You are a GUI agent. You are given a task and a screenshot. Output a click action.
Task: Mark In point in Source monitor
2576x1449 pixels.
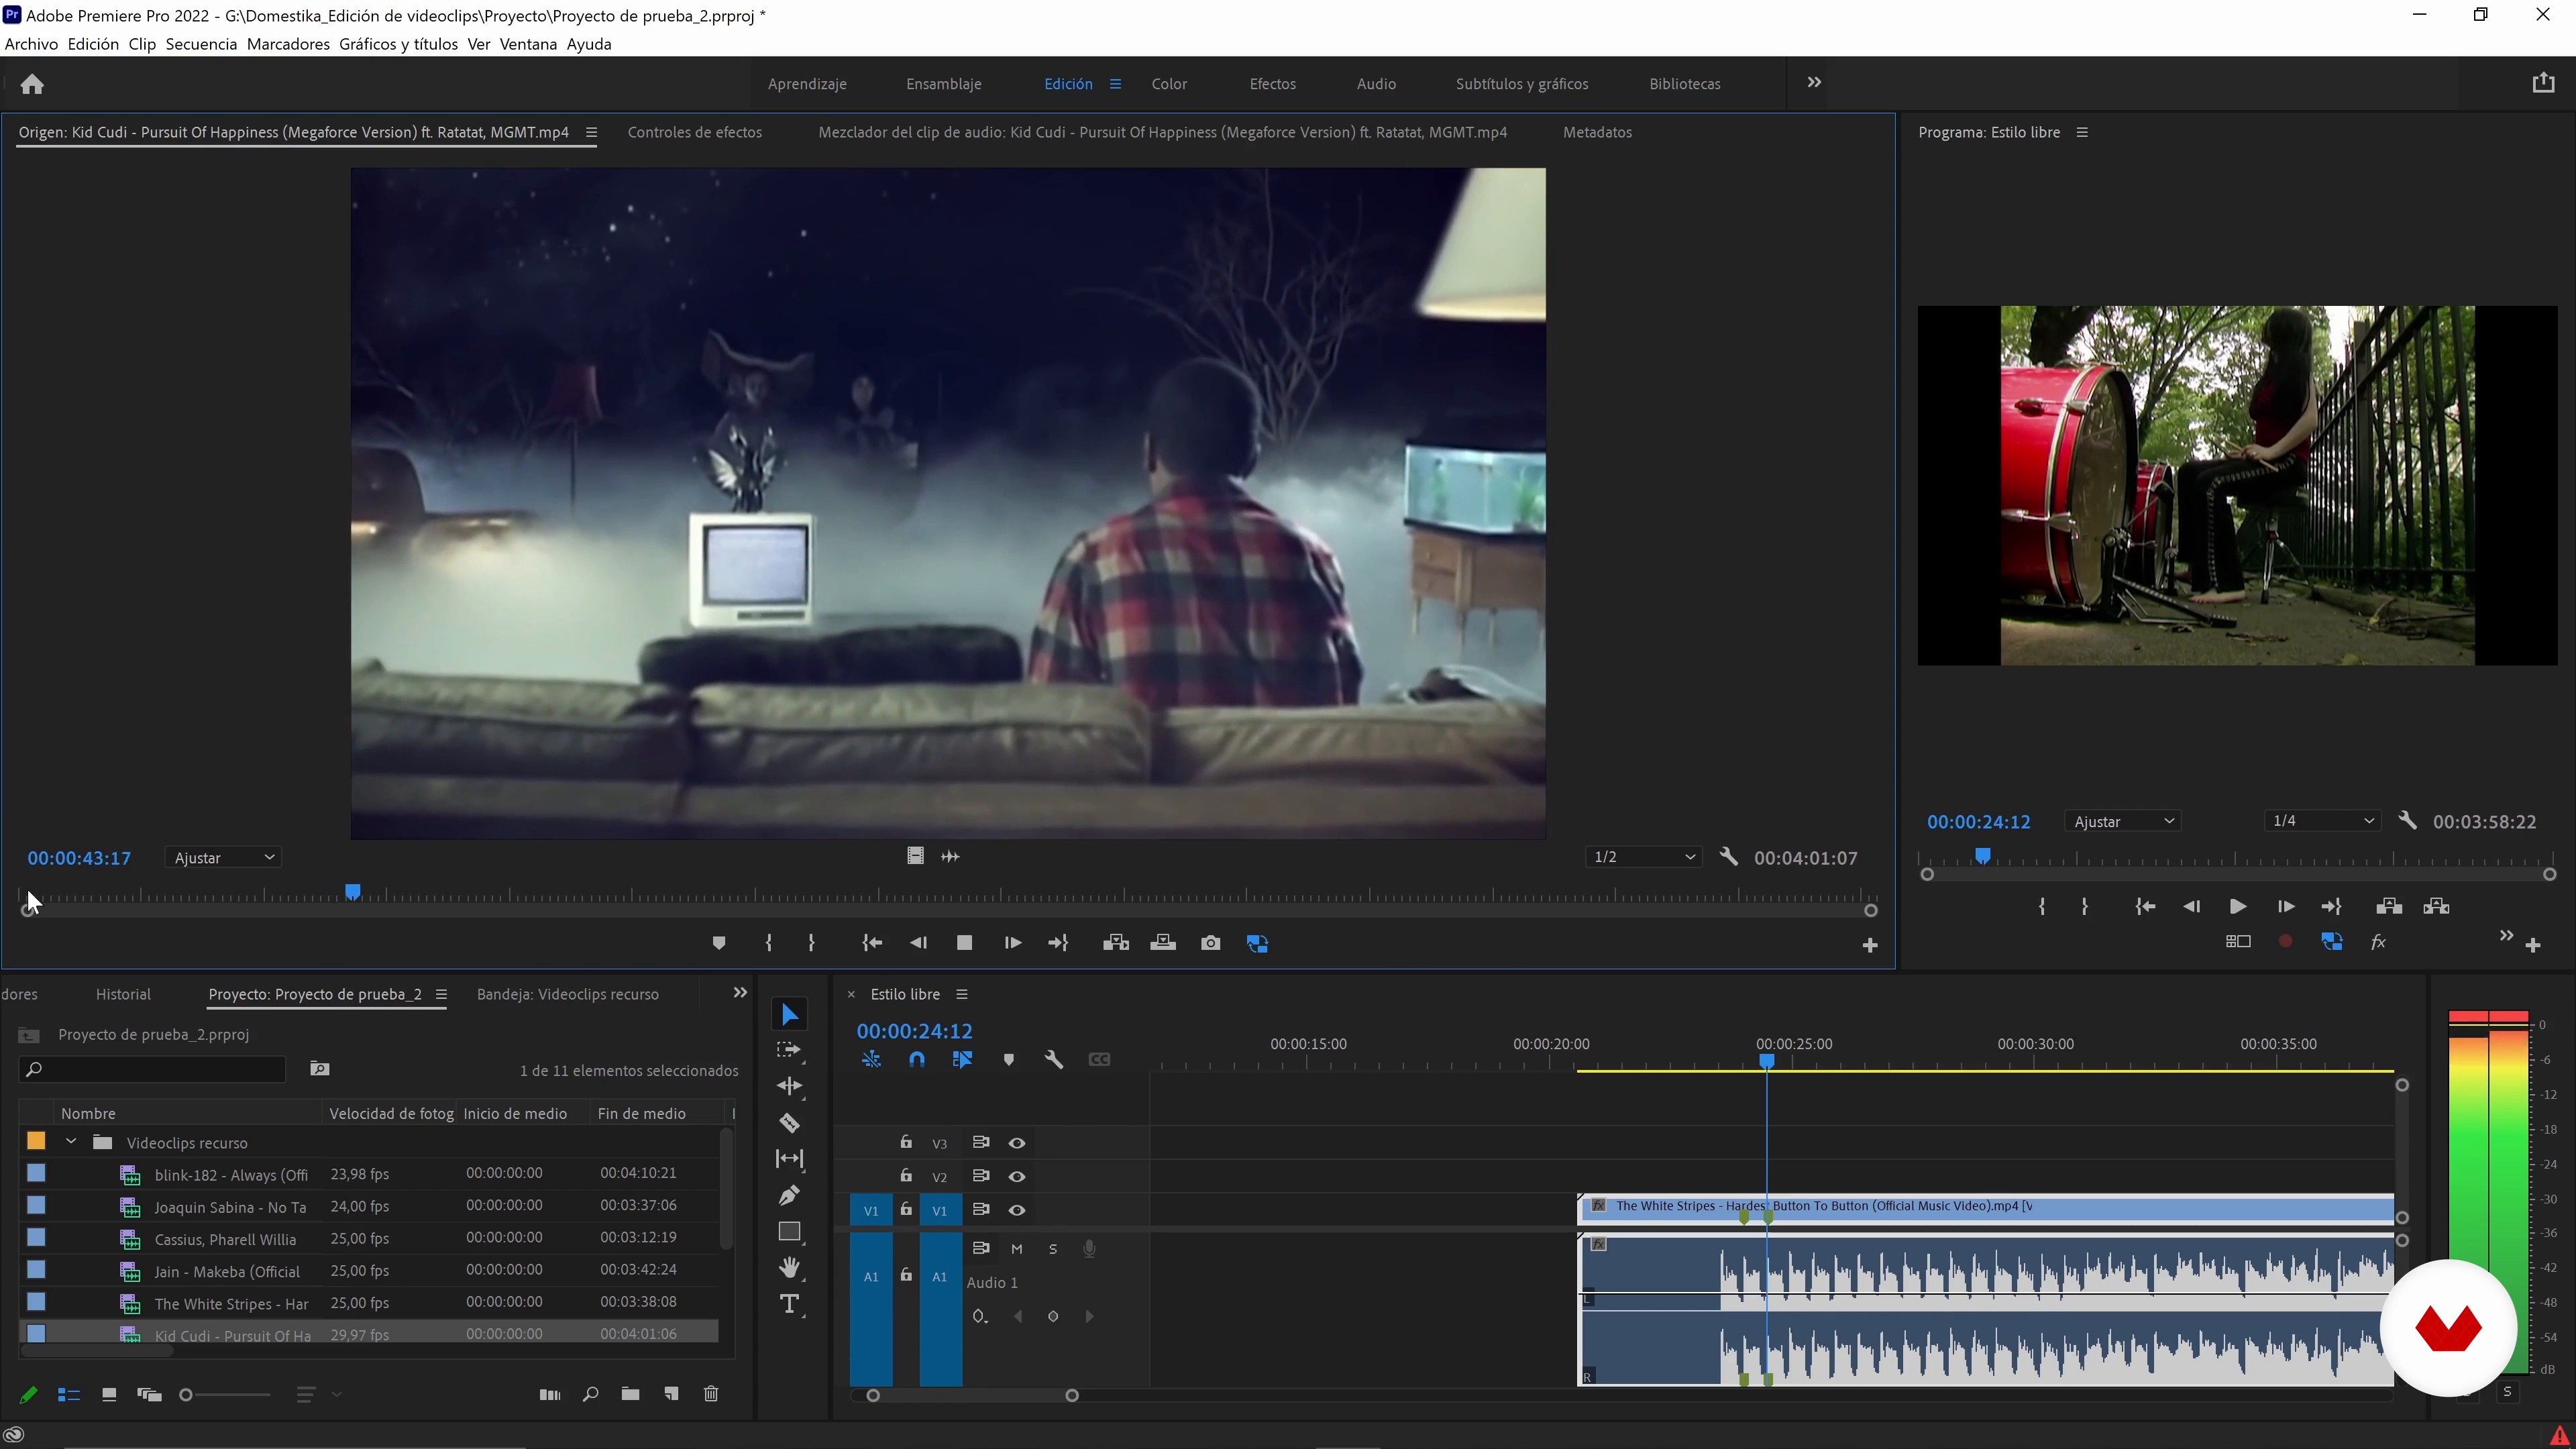(768, 943)
